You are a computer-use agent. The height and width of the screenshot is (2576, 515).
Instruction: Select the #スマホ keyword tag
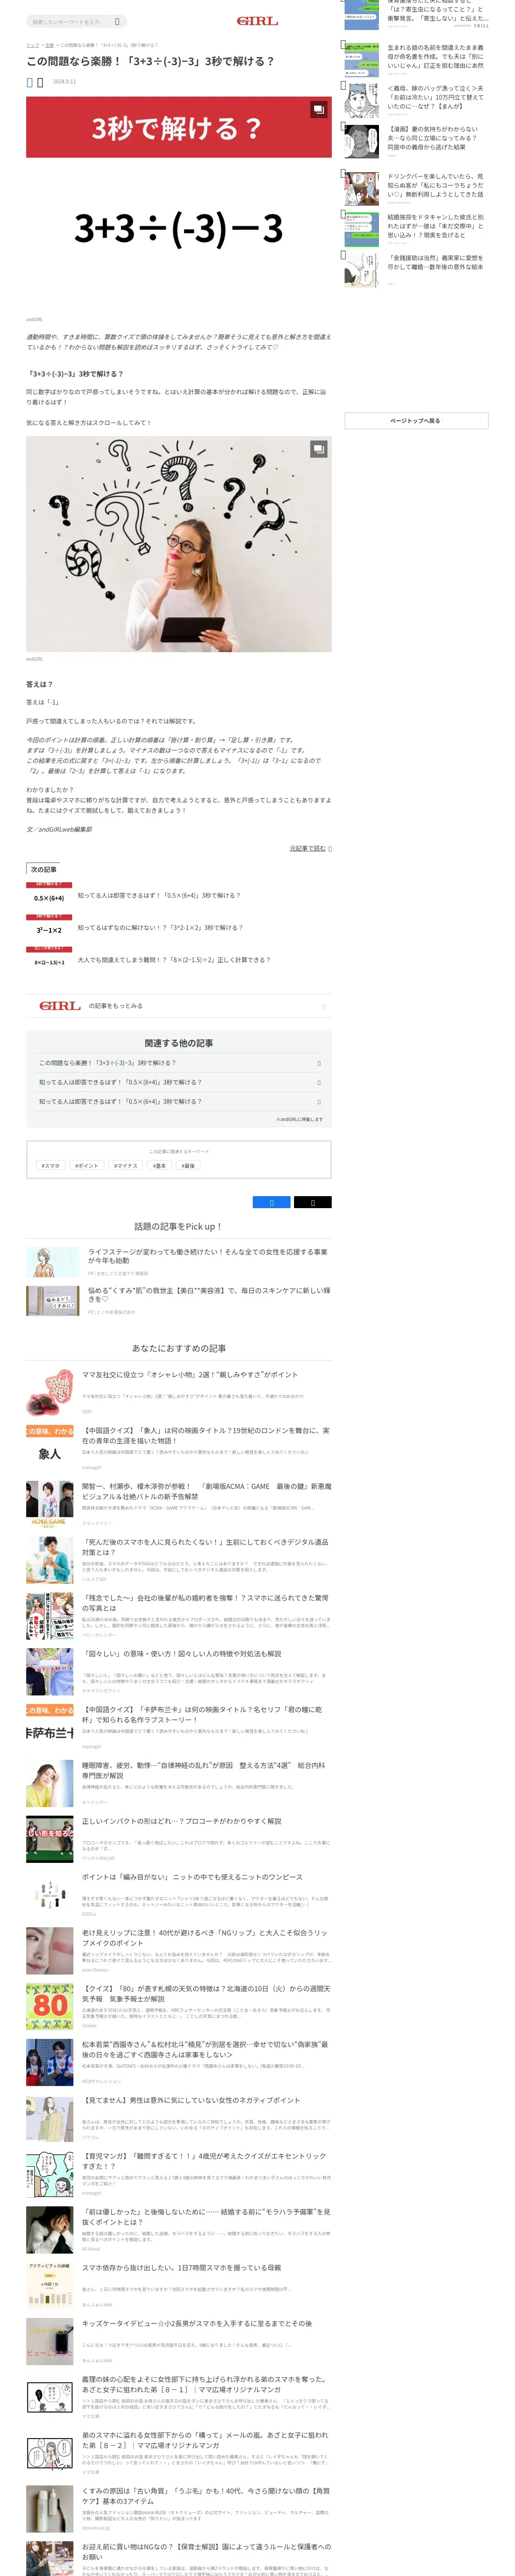pyautogui.click(x=50, y=1166)
